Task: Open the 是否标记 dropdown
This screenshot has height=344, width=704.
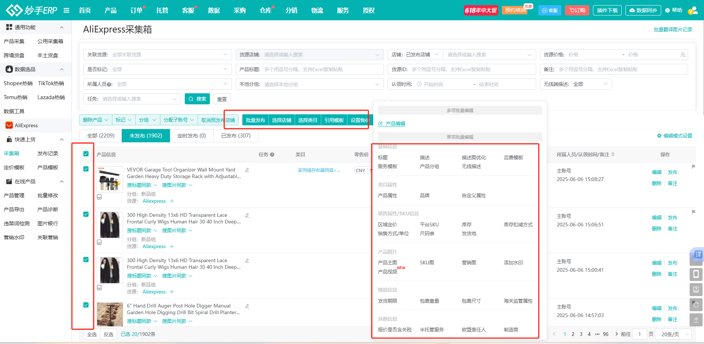Action: pyautogui.click(x=157, y=69)
